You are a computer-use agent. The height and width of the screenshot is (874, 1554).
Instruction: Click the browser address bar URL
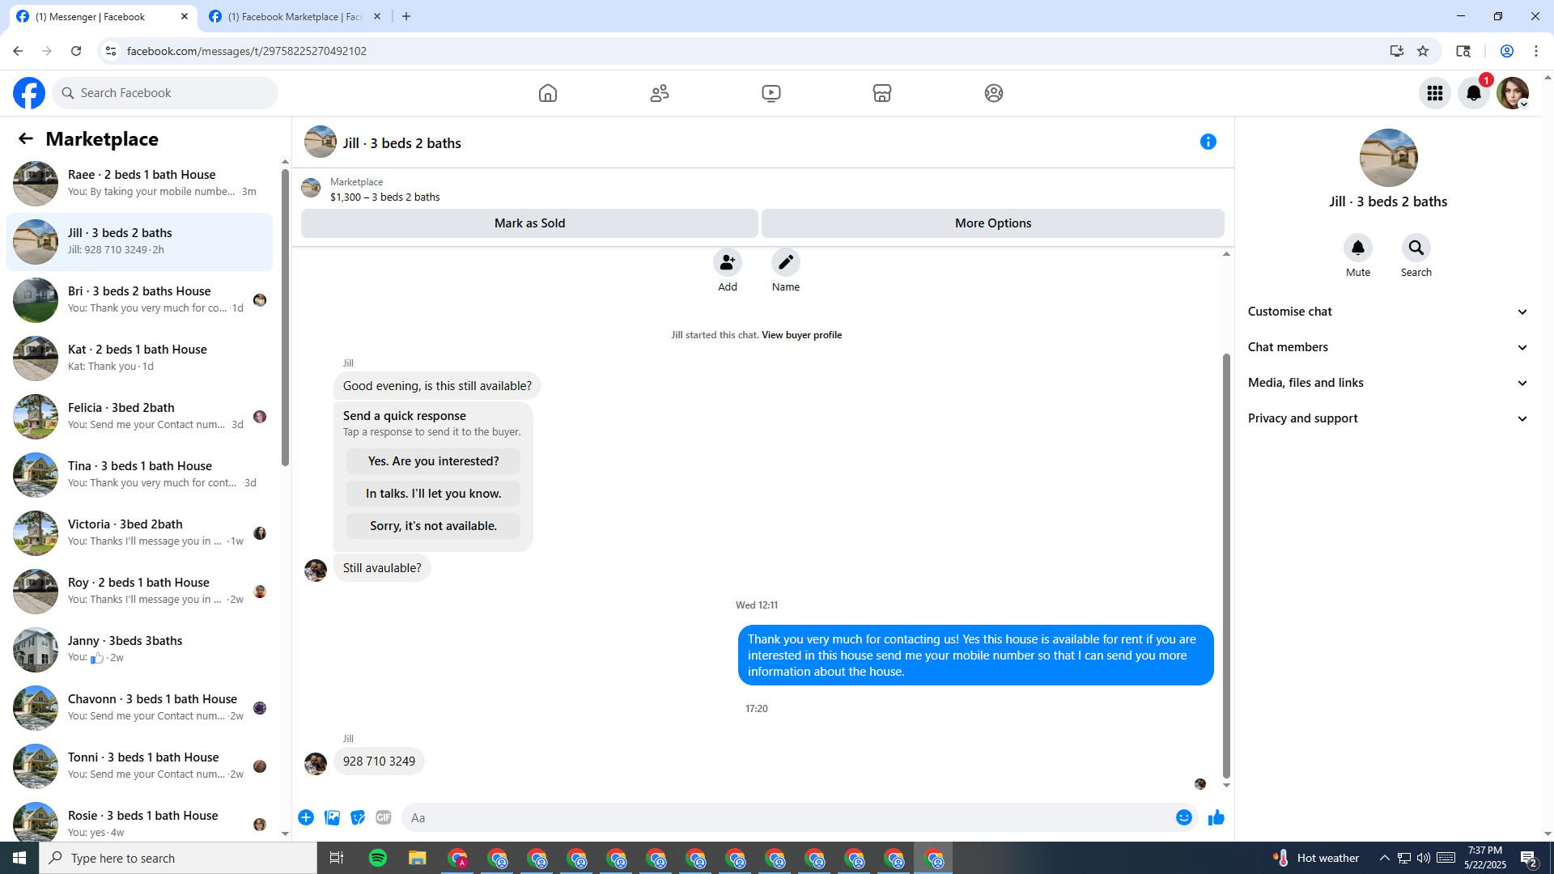tap(247, 51)
